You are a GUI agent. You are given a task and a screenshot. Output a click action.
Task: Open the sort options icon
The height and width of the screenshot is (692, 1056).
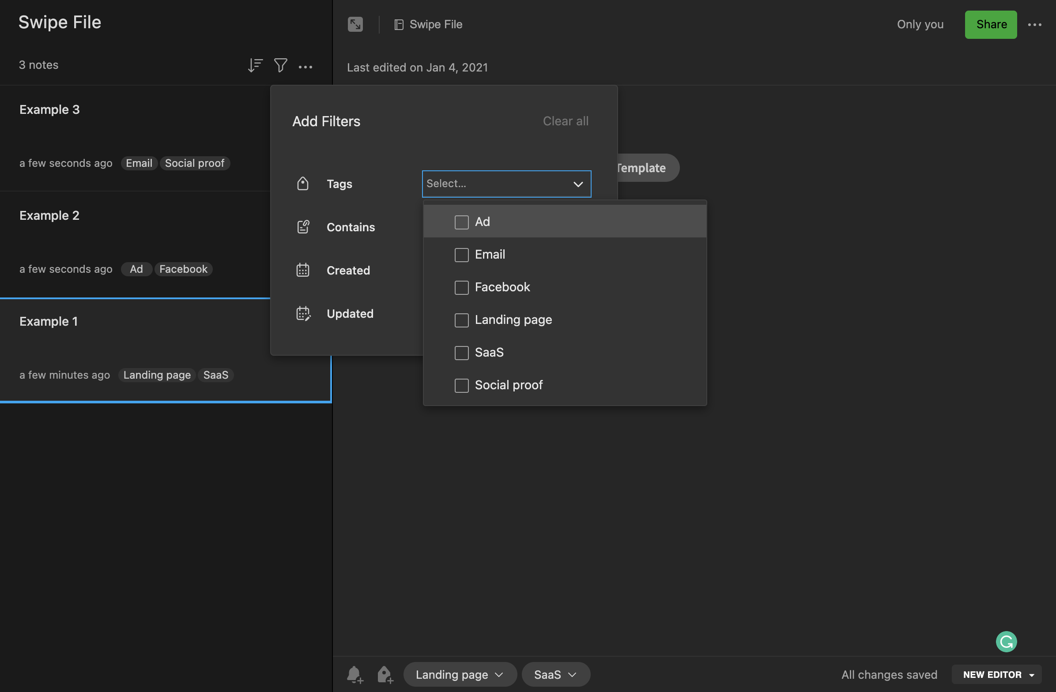point(255,65)
